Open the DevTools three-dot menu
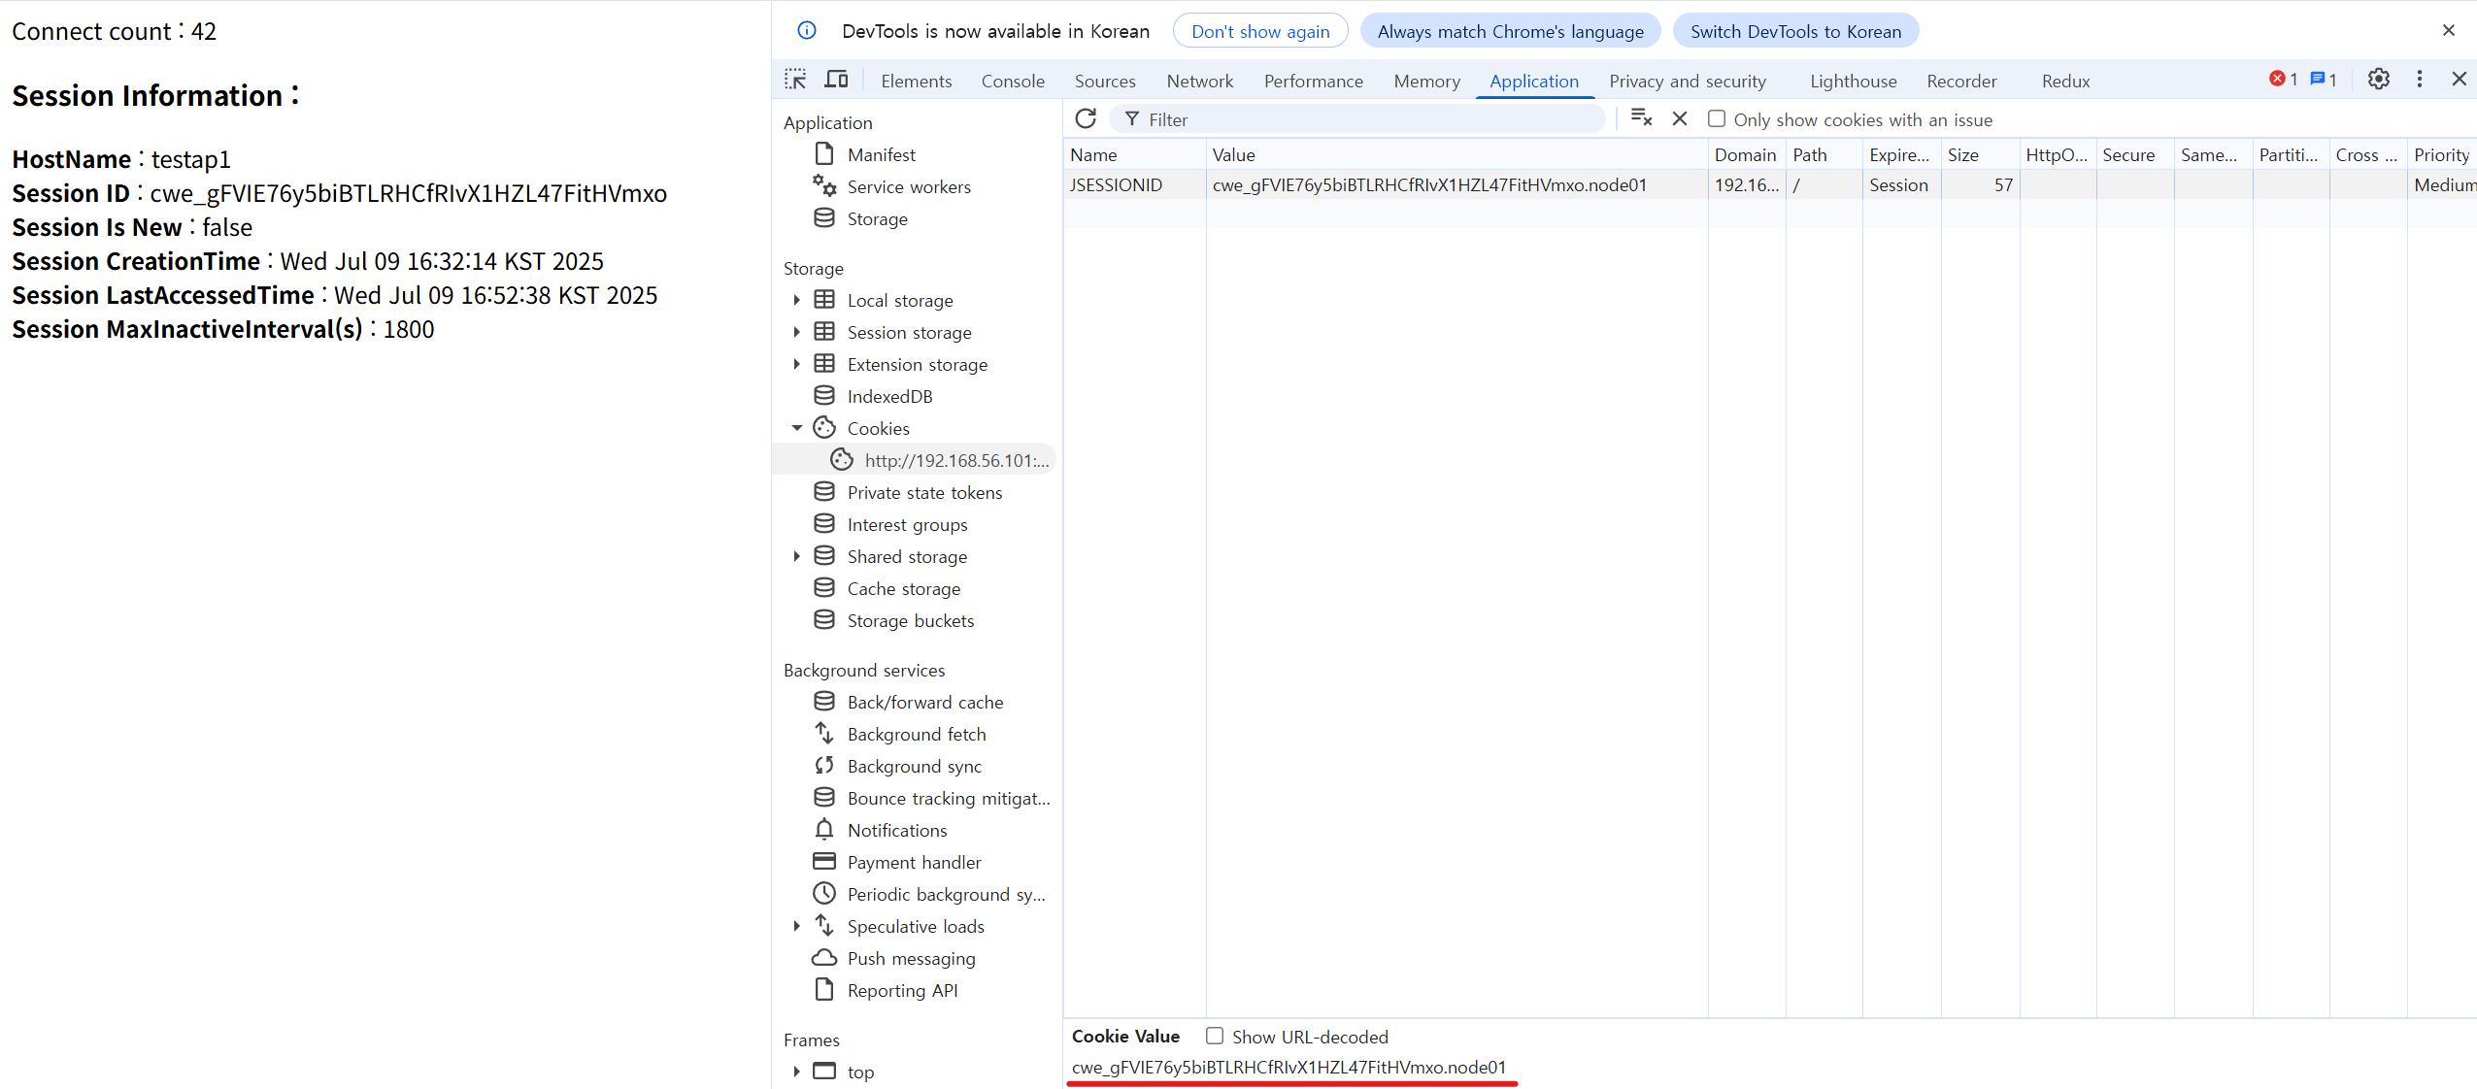2477x1089 pixels. coord(2420,80)
